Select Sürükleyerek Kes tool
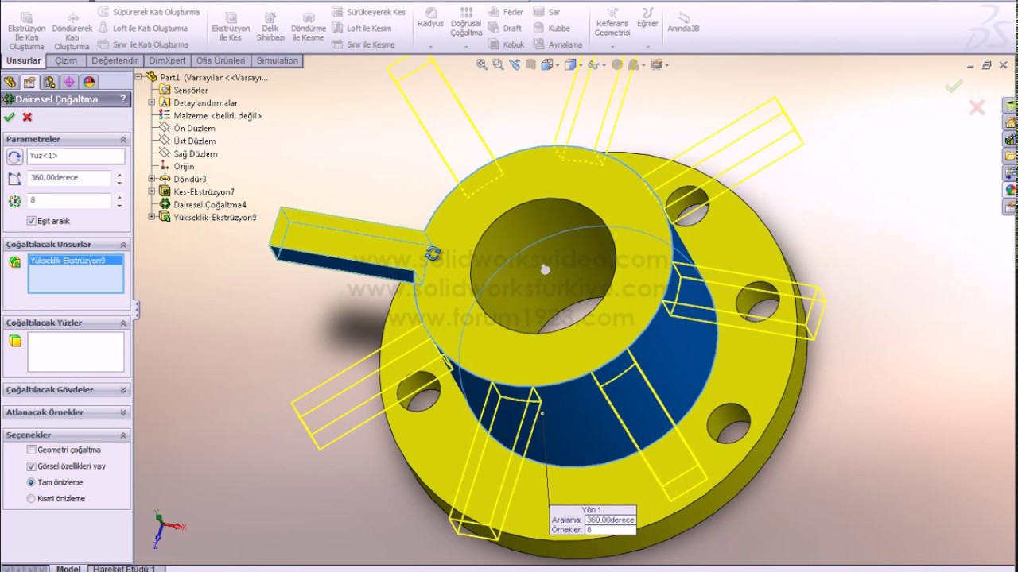This screenshot has width=1018, height=572. click(x=368, y=13)
